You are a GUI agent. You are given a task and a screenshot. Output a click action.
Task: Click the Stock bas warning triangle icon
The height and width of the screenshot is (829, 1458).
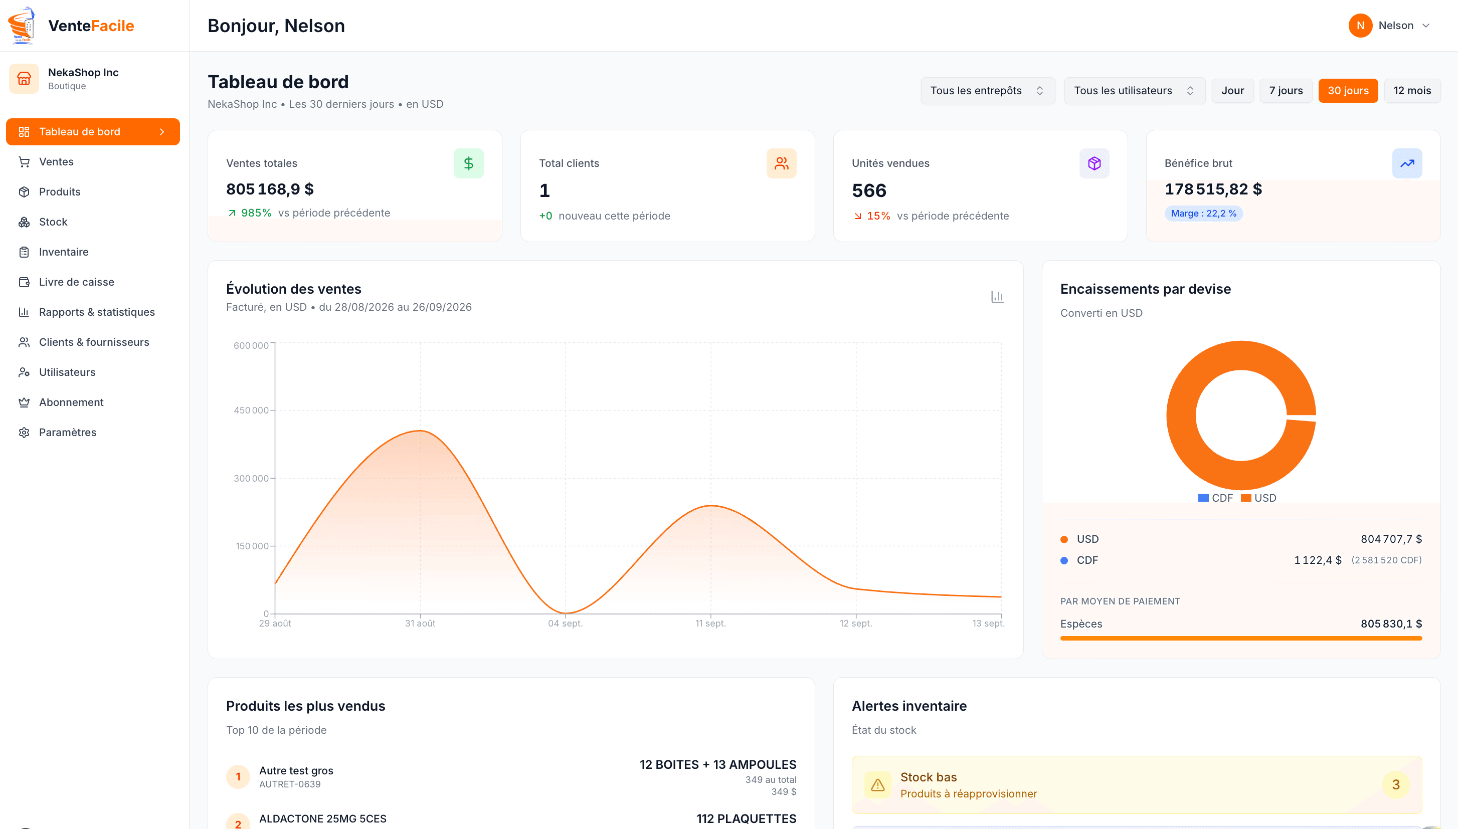pyautogui.click(x=878, y=785)
